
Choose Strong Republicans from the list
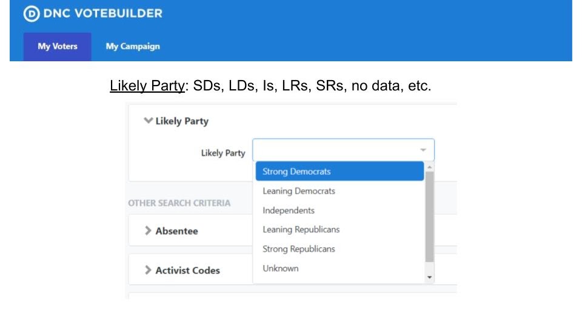click(298, 249)
